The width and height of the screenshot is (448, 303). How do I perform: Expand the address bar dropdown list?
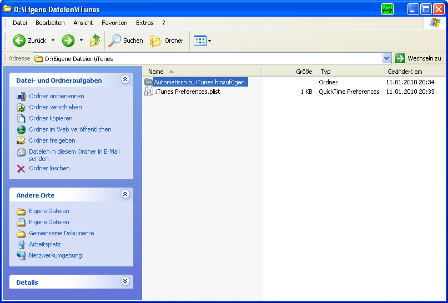386,58
